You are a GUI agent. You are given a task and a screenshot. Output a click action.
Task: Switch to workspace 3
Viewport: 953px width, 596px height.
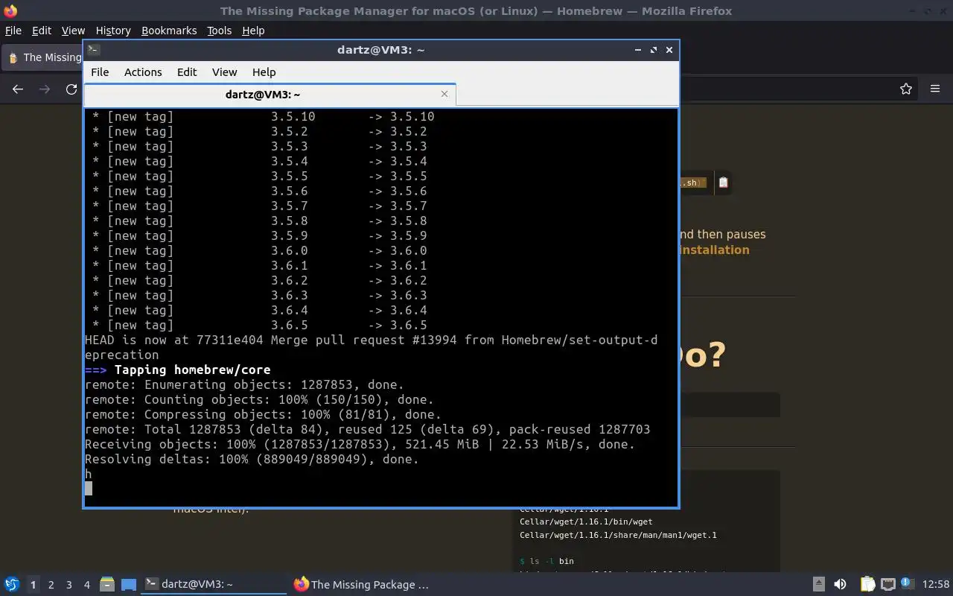coord(69,585)
